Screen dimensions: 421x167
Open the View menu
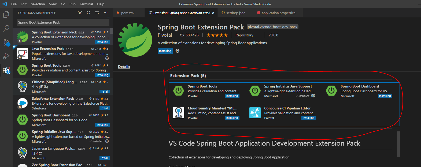pyautogui.click(x=53, y=4)
